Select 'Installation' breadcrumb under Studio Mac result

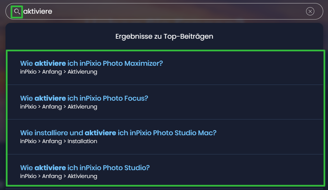click(82, 141)
